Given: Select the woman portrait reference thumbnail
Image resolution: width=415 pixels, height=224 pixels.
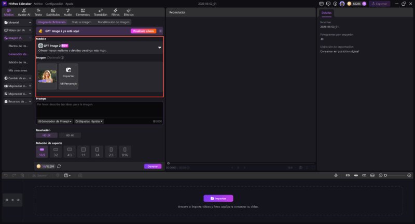Looking at the screenshot, I should pyautogui.click(x=47, y=76).
